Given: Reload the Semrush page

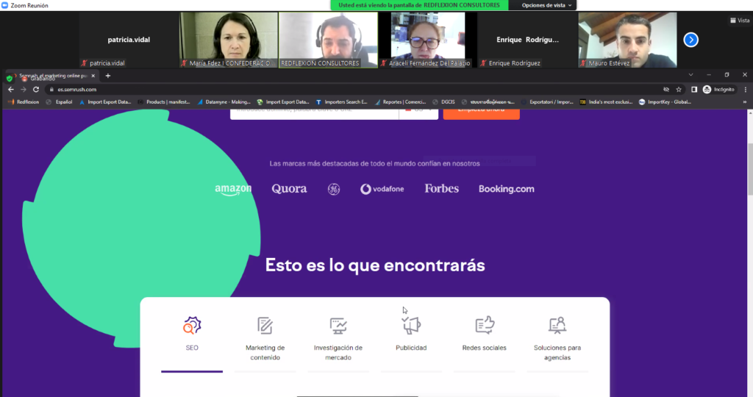Looking at the screenshot, I should click(36, 89).
